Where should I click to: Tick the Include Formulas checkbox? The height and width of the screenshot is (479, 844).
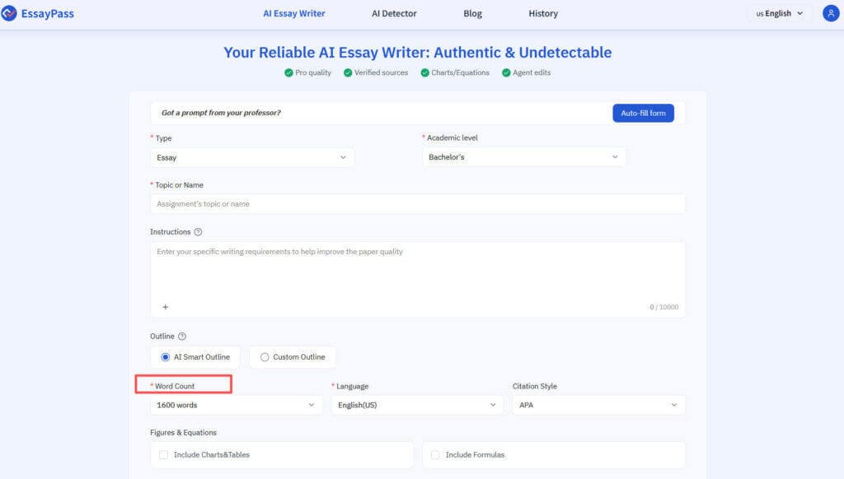click(x=435, y=454)
